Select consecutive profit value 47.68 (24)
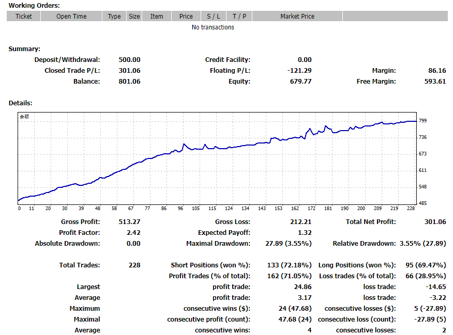The height and width of the screenshot is (335, 453). coord(295,320)
